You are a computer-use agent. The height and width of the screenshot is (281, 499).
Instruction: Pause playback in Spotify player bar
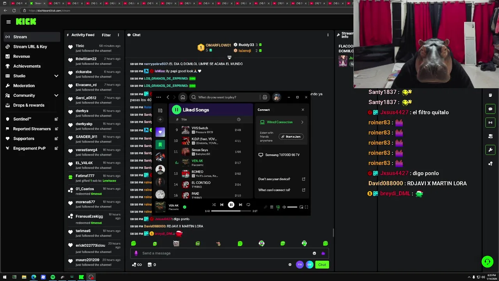[x=231, y=205]
